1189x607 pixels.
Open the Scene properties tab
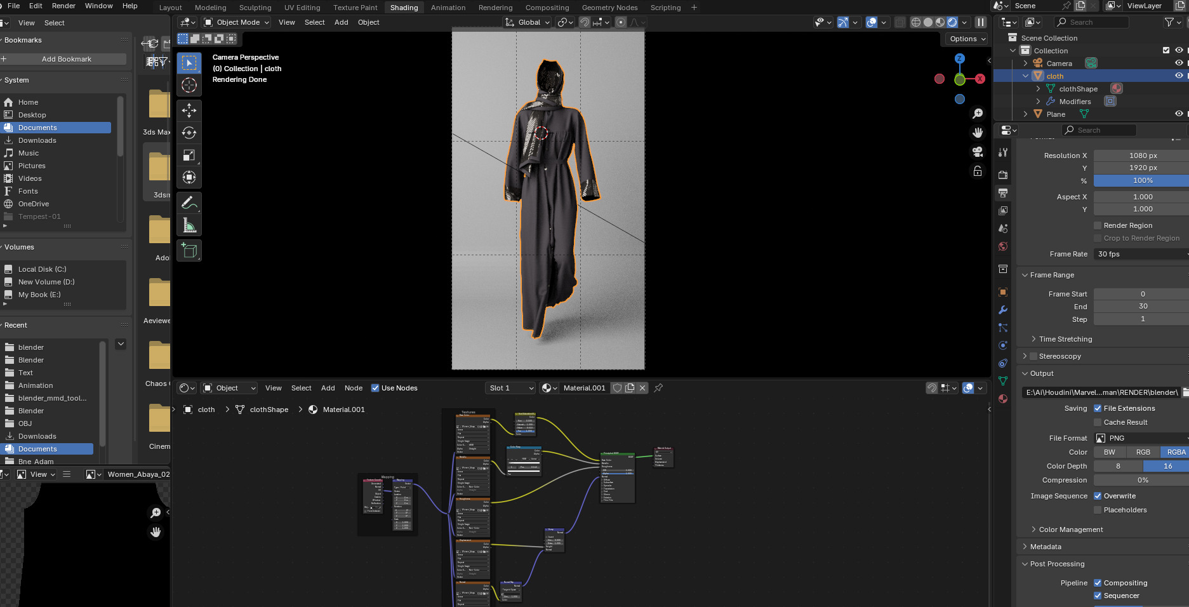[x=1003, y=228]
